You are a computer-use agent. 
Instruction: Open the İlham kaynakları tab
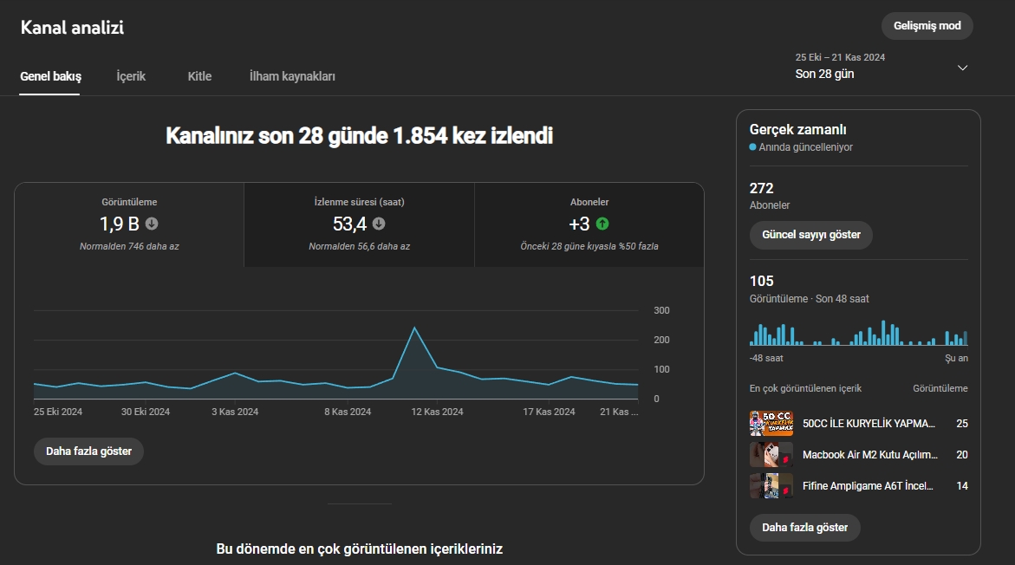pyautogui.click(x=292, y=76)
